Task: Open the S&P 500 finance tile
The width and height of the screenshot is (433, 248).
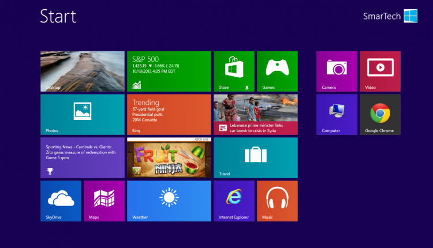Action: pos(169,71)
